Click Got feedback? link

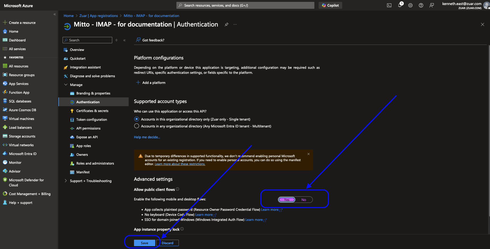[x=150, y=40]
